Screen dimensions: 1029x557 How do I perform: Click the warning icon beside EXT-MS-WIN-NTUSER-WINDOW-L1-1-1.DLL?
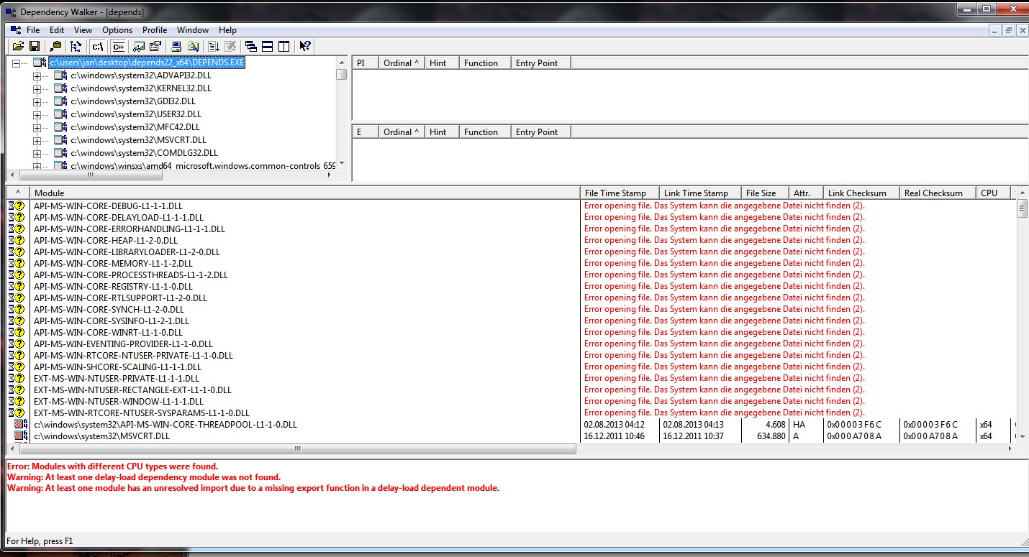[17, 402]
